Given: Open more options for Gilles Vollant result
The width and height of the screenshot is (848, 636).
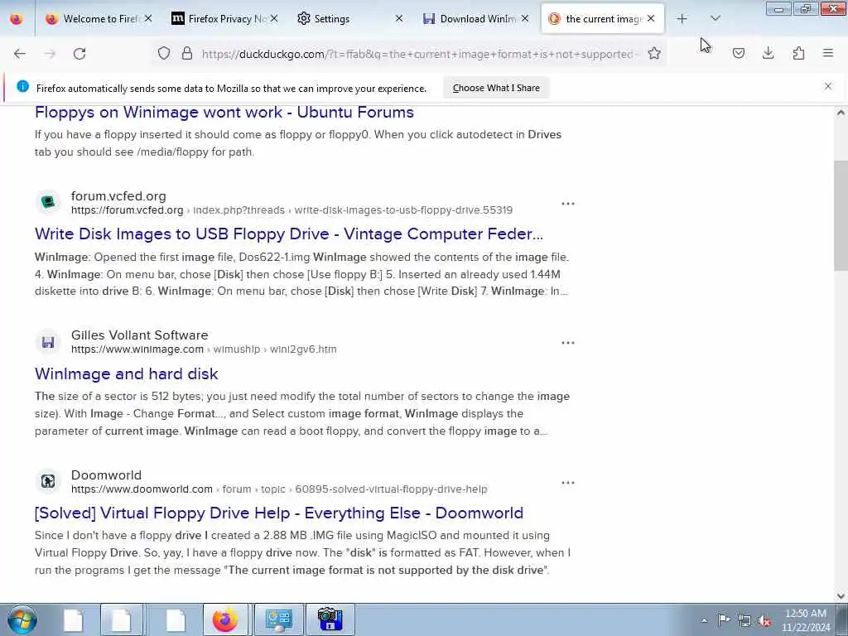Looking at the screenshot, I should [568, 343].
